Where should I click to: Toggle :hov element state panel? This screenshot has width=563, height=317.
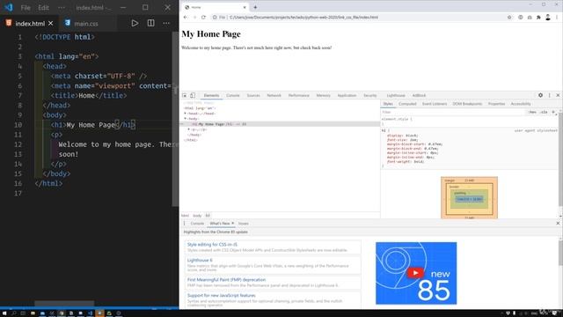532,112
